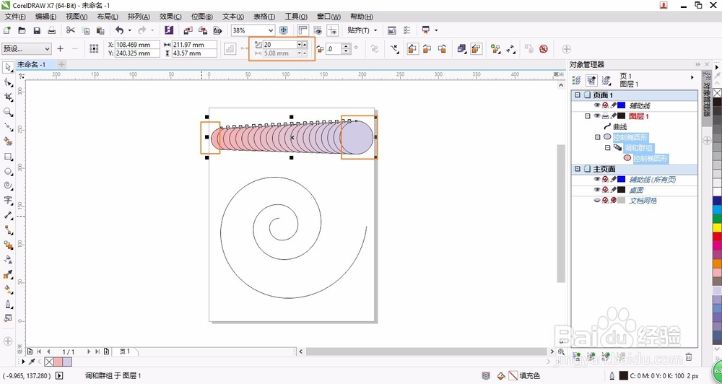722x384 pixels.
Task: Click the blend steps field showing 20
Action: 279,45
